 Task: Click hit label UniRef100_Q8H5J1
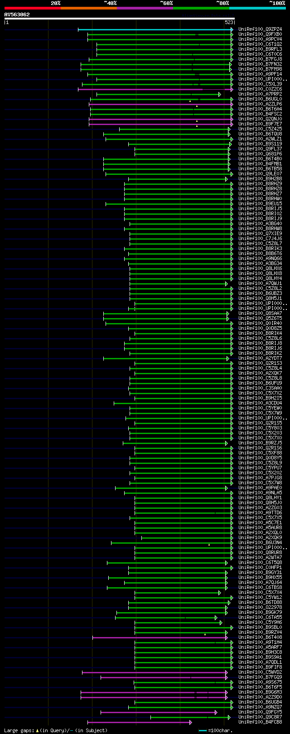pos(260,299)
